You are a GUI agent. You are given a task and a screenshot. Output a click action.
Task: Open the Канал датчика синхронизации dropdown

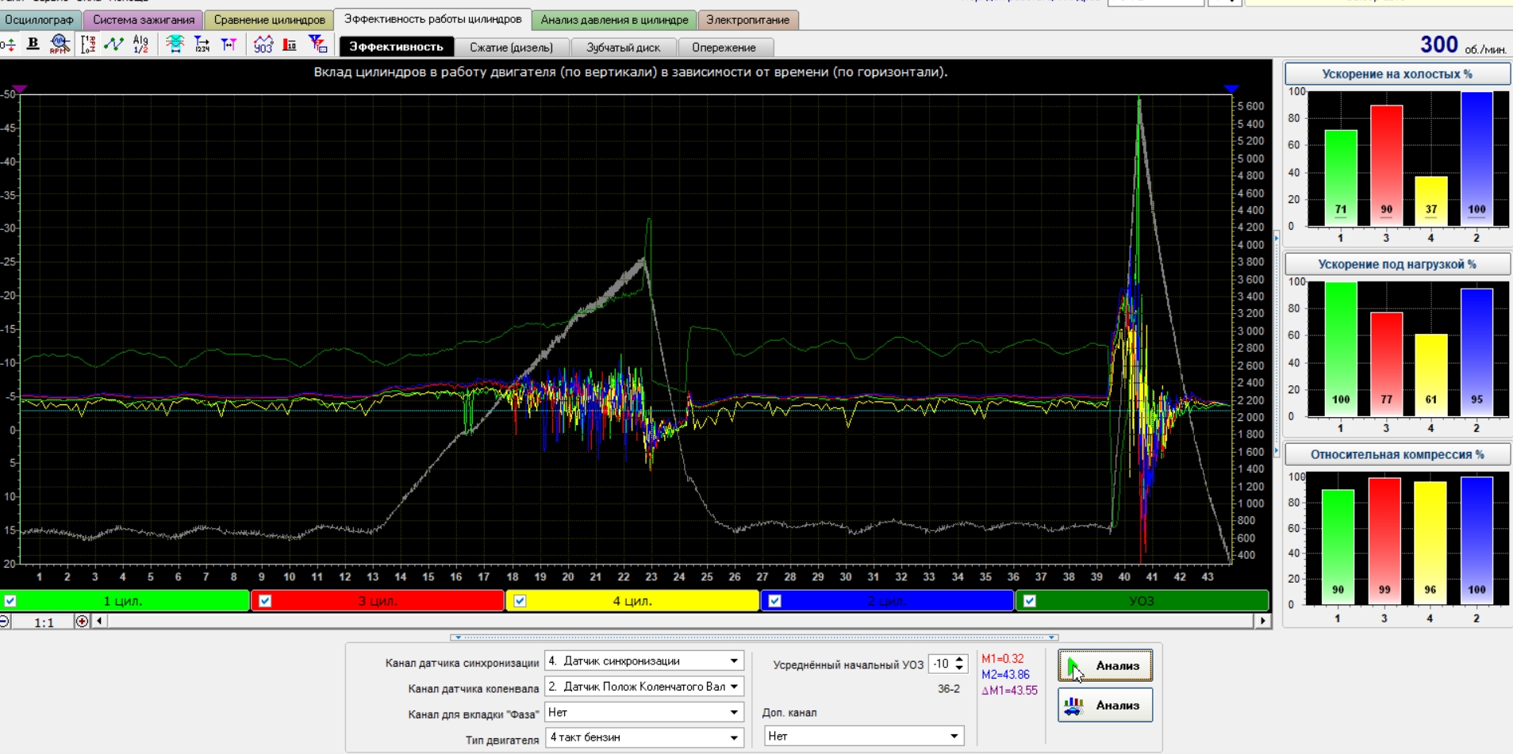(x=734, y=661)
